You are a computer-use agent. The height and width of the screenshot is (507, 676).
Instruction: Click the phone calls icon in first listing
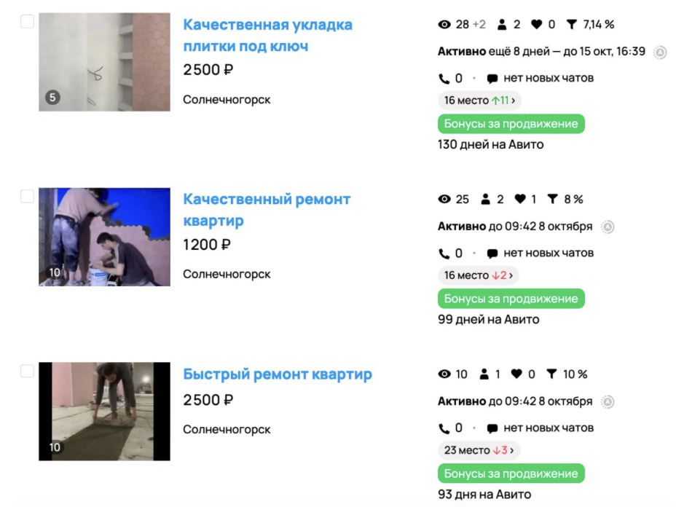pyautogui.click(x=444, y=79)
